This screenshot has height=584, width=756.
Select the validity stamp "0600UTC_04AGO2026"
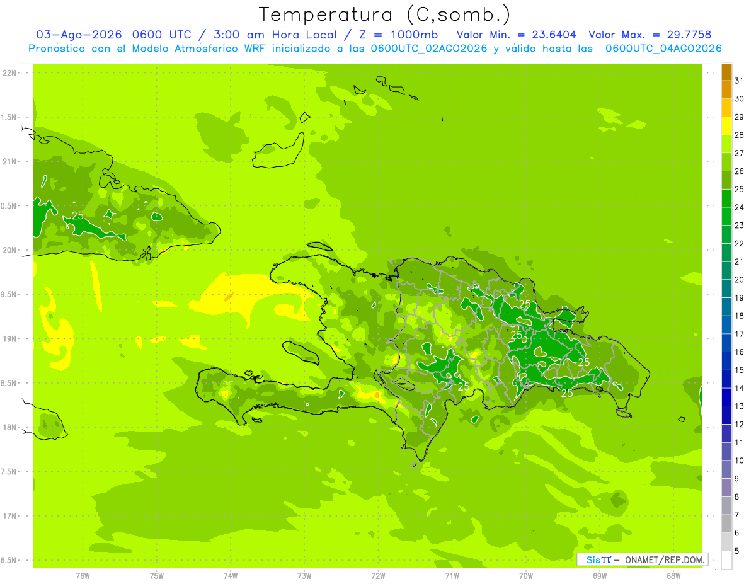coord(663,49)
